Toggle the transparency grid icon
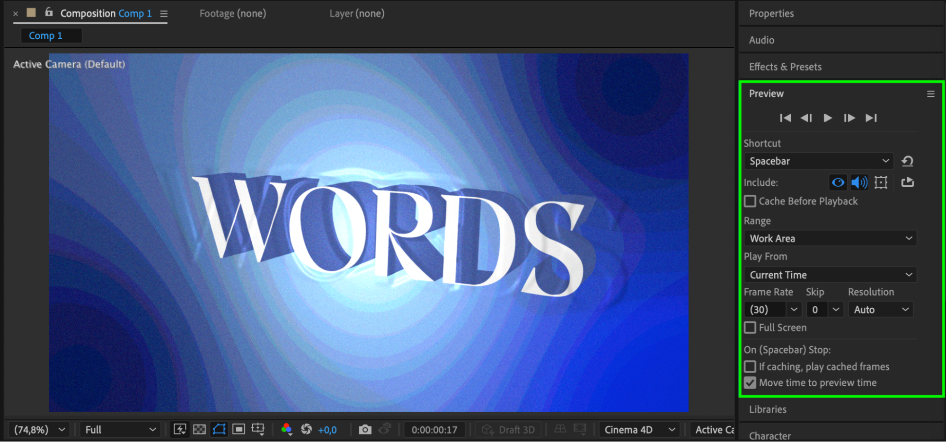The width and height of the screenshot is (946, 442). point(200,429)
